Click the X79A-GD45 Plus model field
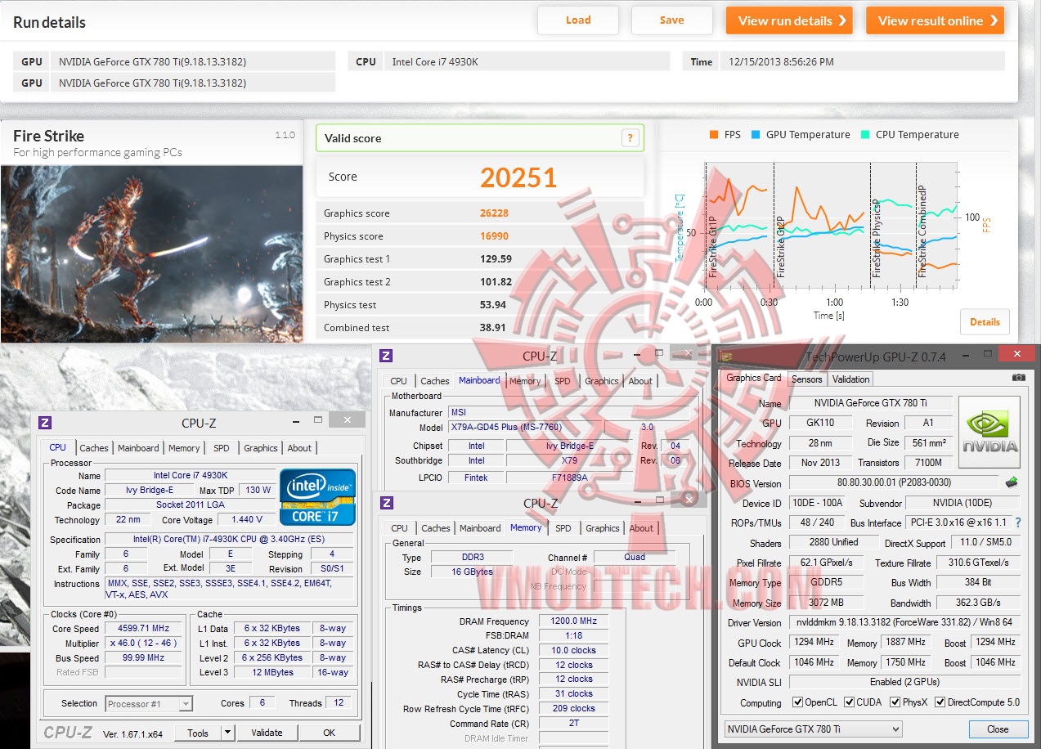The width and height of the screenshot is (1041, 749). click(x=526, y=427)
